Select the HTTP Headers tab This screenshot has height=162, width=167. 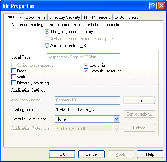97,17
